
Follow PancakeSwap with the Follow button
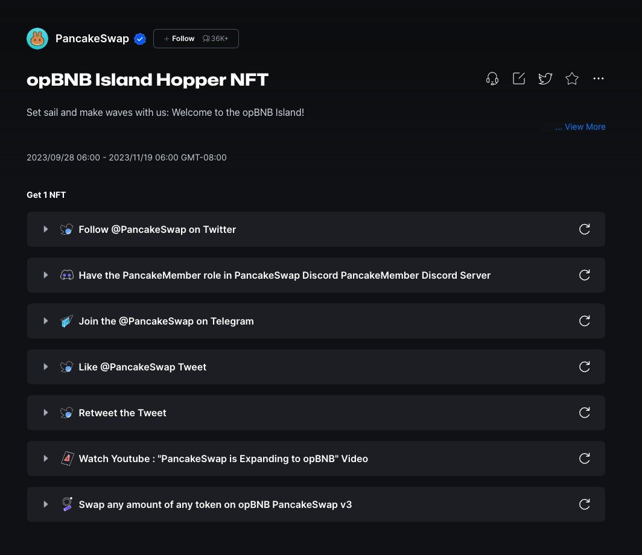[195, 39]
